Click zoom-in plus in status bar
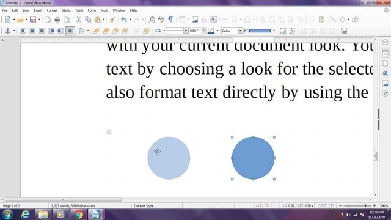The width and height of the screenshot is (391, 220). pyautogui.click(x=375, y=206)
